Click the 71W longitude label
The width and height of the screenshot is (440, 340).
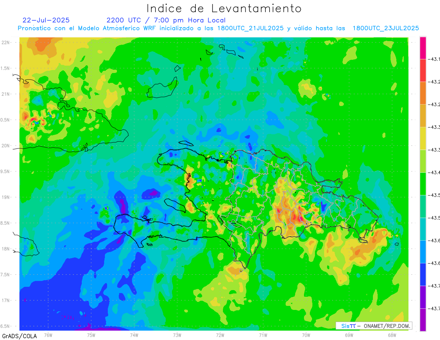pyautogui.click(x=263, y=335)
